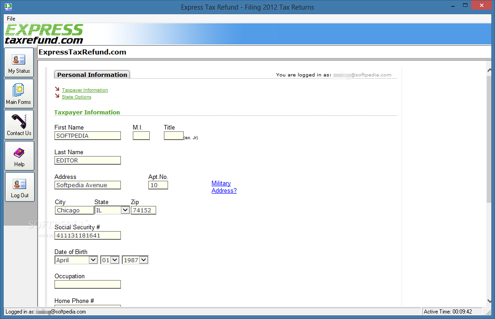This screenshot has width=495, height=319.
Task: Click the Zip code field
Action: click(143, 210)
